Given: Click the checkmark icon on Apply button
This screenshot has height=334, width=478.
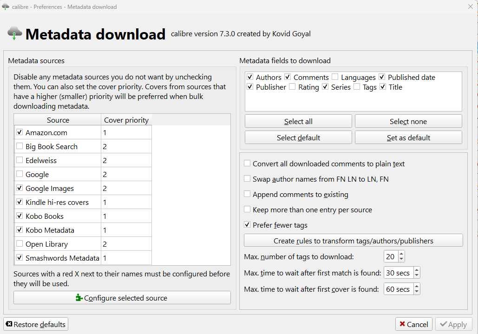Looking at the screenshot, I should (443, 324).
